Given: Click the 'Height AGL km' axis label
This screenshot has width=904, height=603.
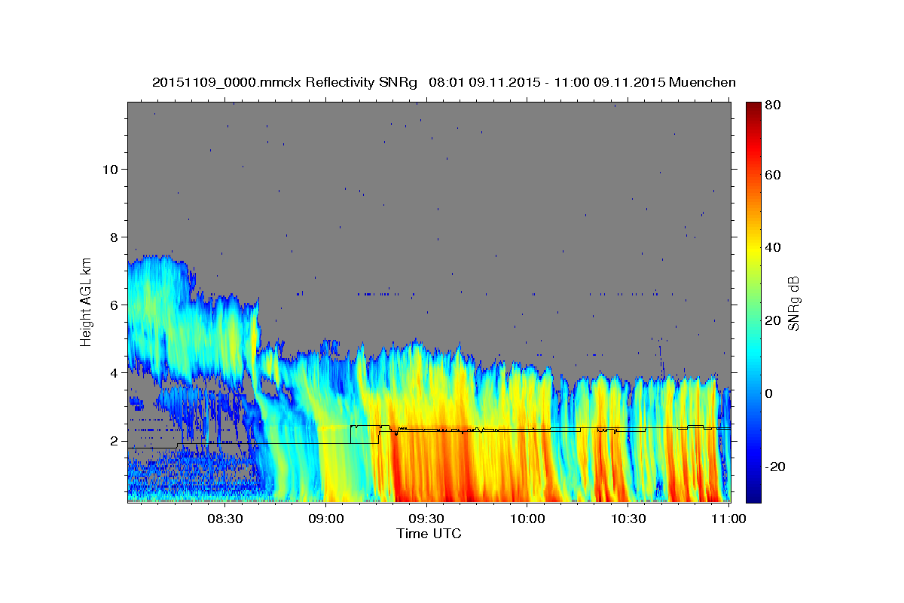Looking at the screenshot, I should click(x=87, y=302).
